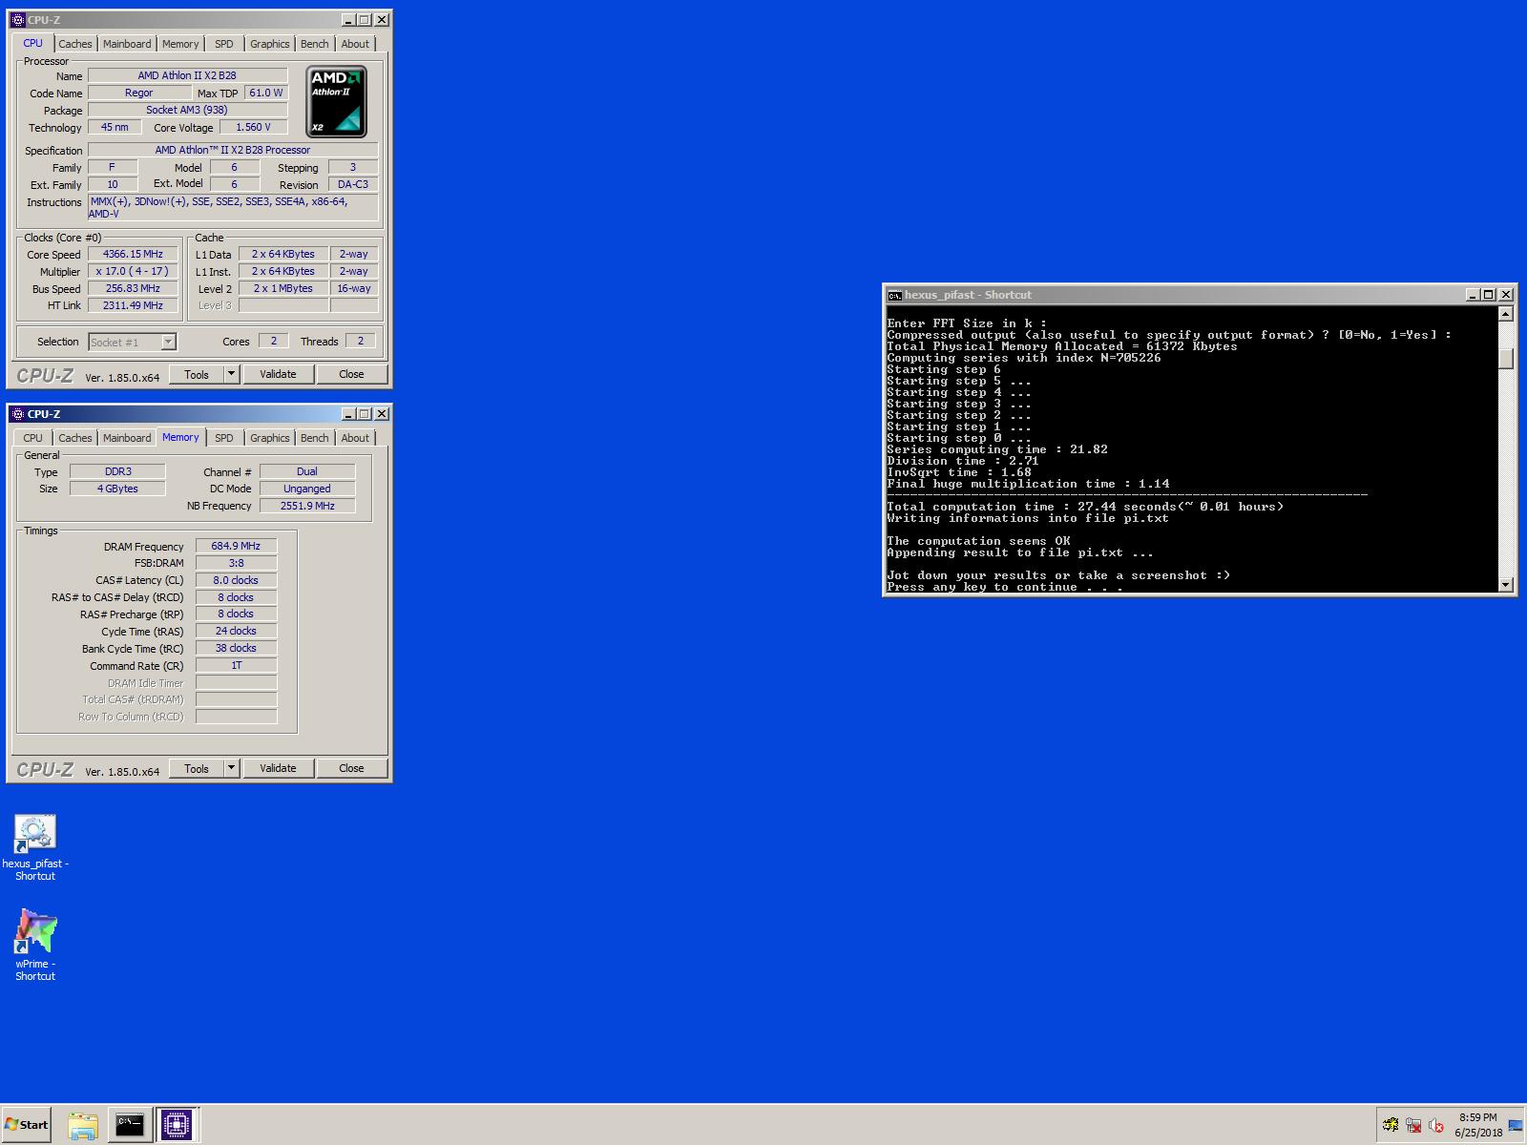Click the Channel # value Dual
1527x1145 pixels.
(307, 471)
